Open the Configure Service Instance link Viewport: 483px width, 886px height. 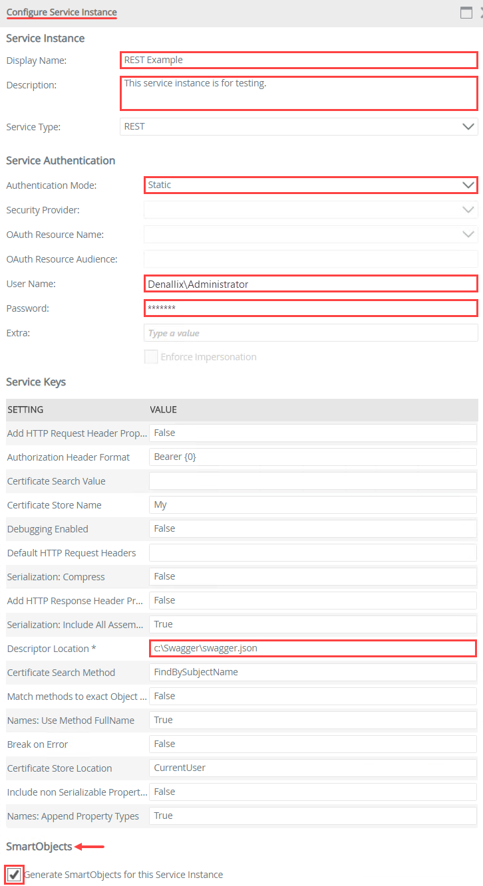(61, 12)
